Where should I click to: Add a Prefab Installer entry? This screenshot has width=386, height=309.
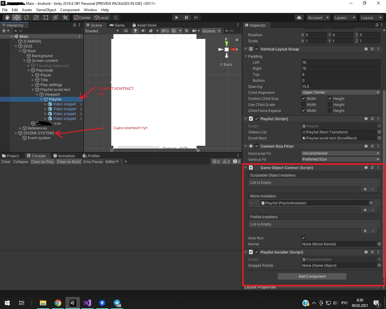coord(365,231)
